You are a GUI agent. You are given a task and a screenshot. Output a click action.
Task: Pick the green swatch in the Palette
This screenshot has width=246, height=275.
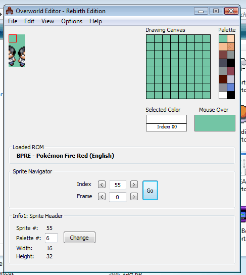tap(223, 39)
